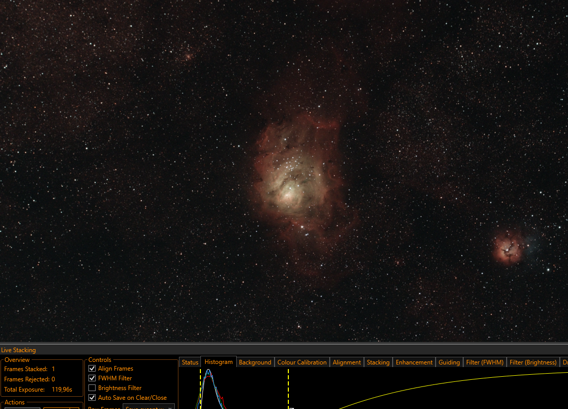
Task: Click the '119,96s' total exposure value
Action: [62, 390]
